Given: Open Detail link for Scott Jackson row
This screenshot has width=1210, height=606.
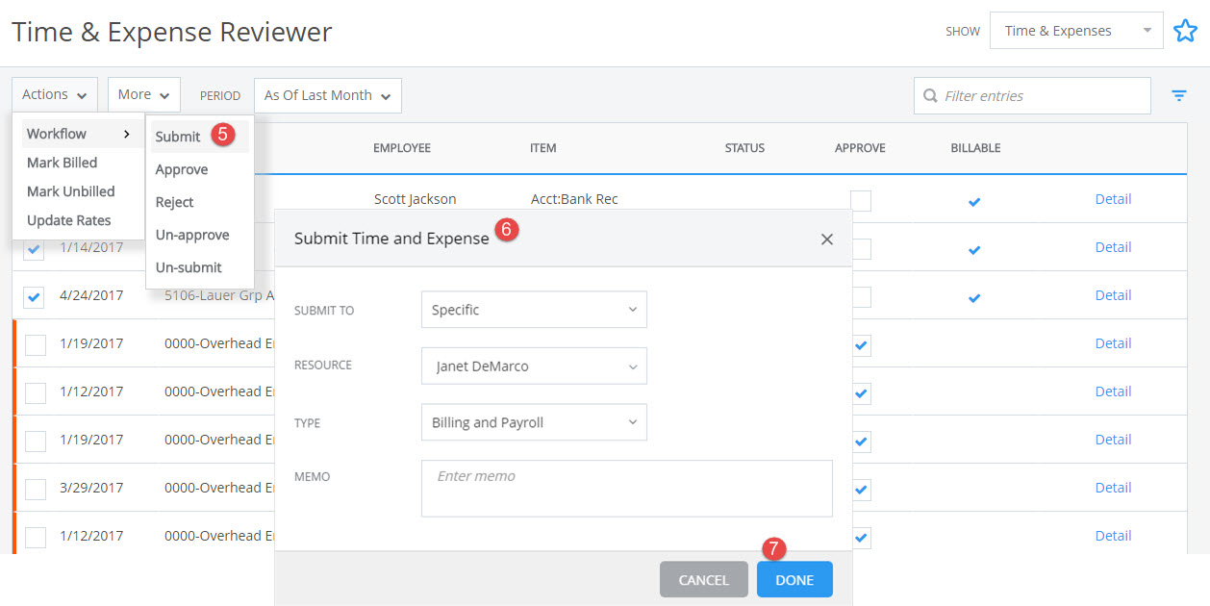Looking at the screenshot, I should click(1113, 199).
